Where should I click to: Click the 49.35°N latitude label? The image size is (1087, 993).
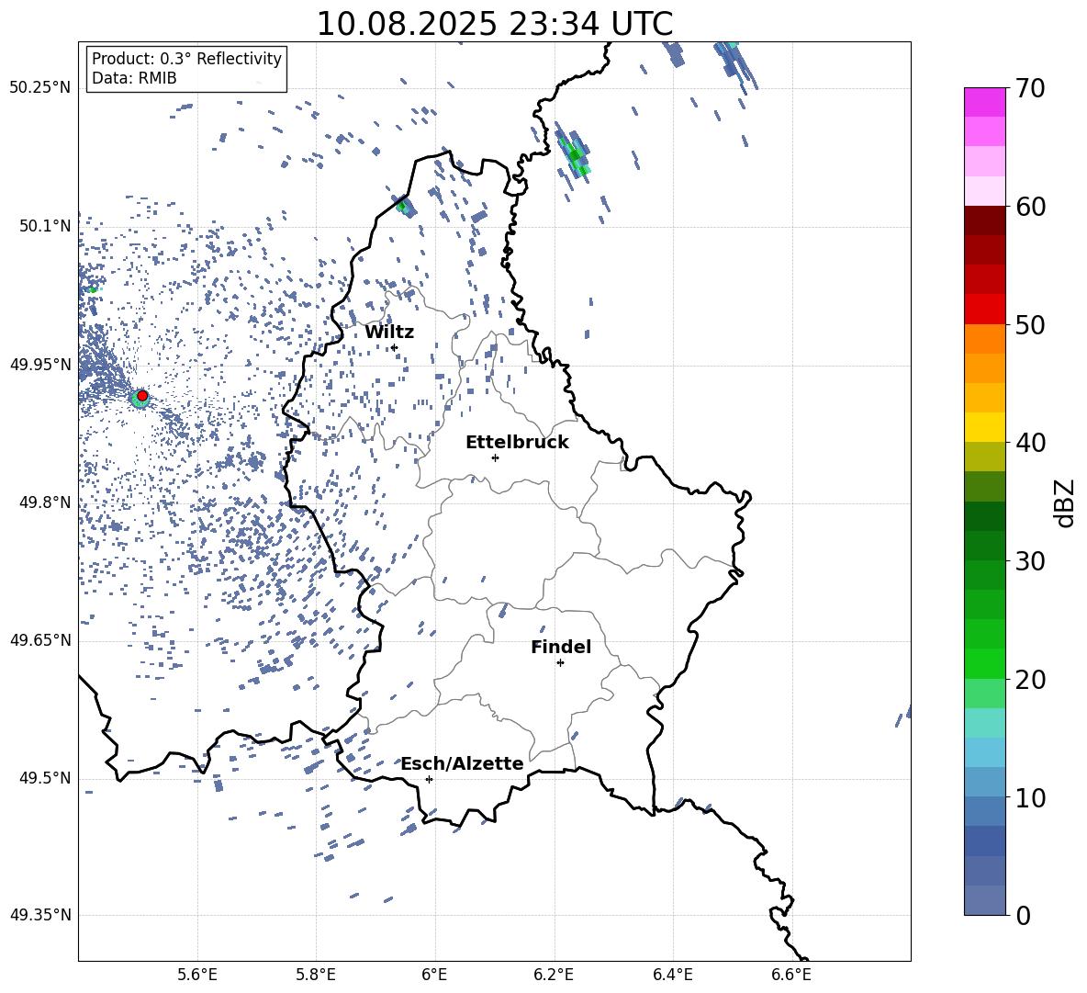pyautogui.click(x=40, y=915)
